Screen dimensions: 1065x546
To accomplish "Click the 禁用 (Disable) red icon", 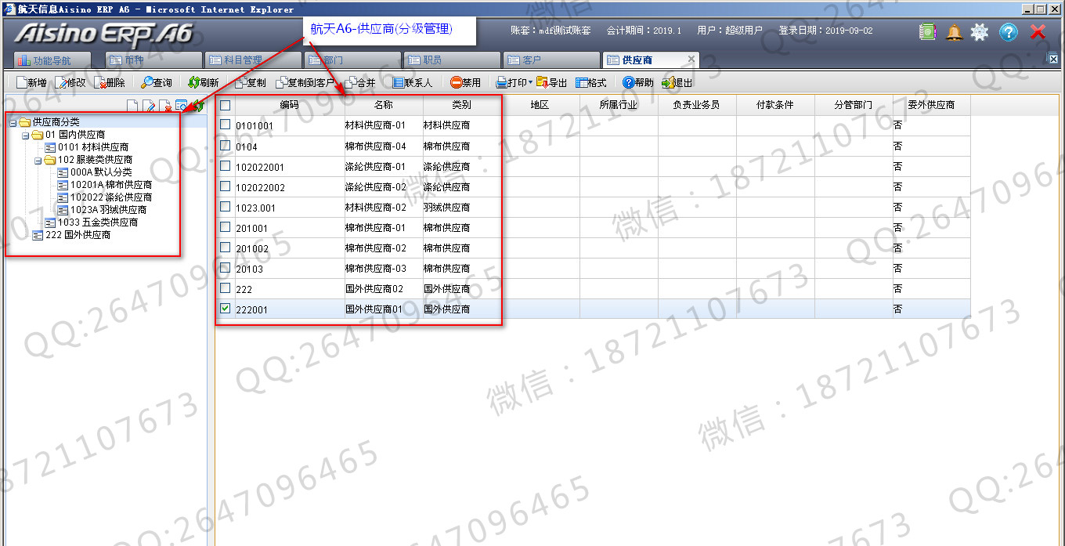I will tap(456, 82).
